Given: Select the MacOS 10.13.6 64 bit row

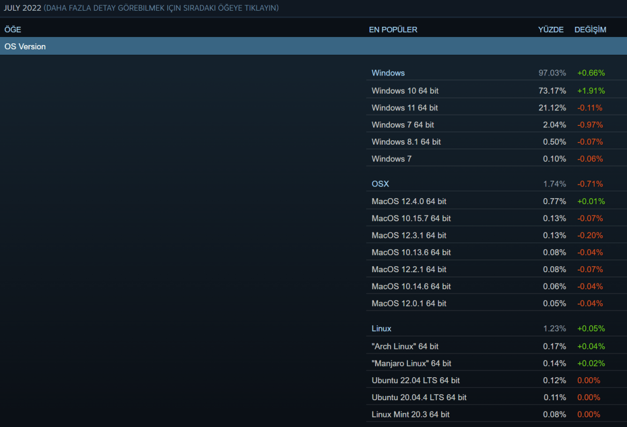Looking at the screenshot, I should [496, 253].
